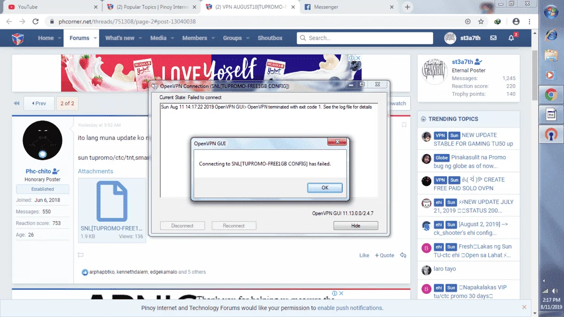Switch to the Messenger browser tab
Viewport: 564px width, 317px height.
click(x=348, y=7)
